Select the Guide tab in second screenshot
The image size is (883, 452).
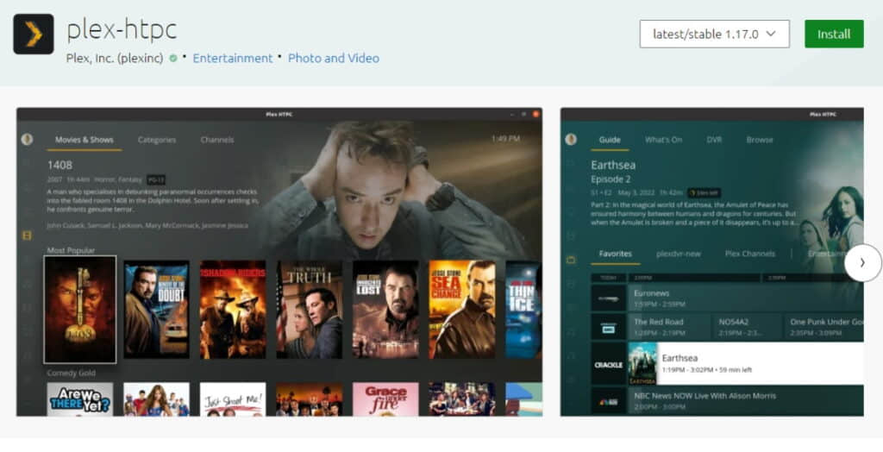tap(610, 140)
